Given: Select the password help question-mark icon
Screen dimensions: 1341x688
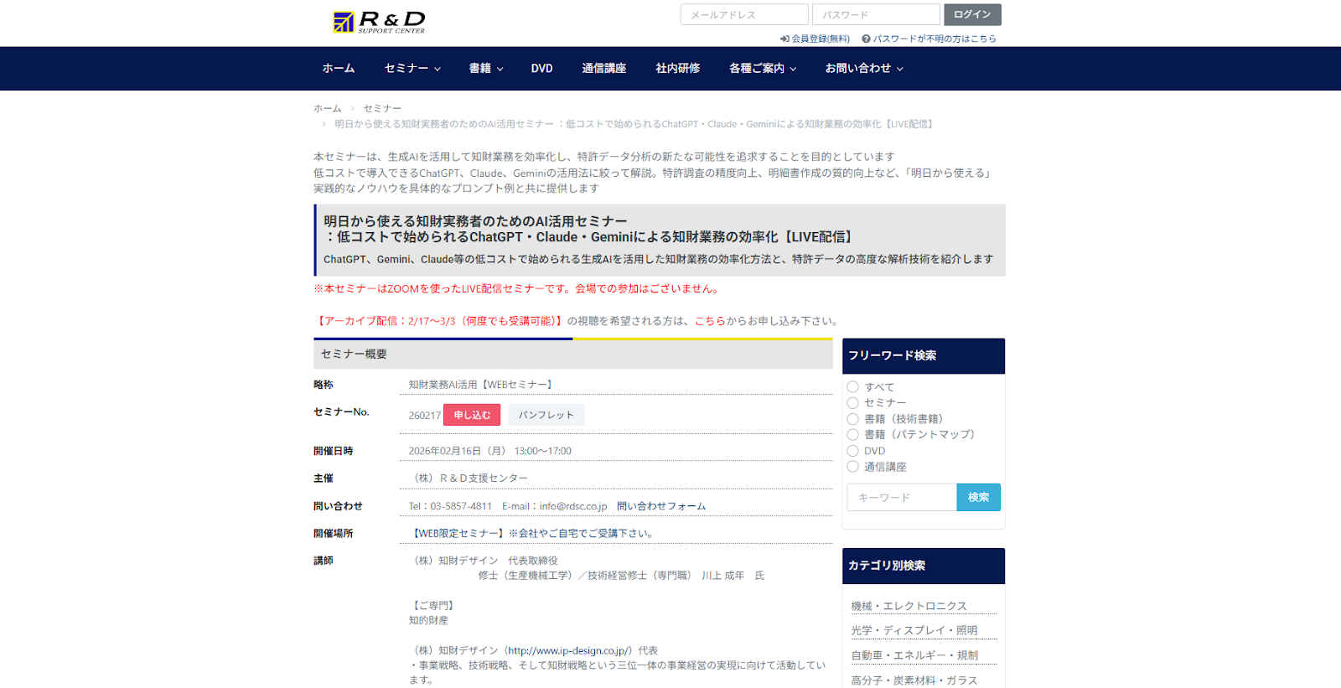Looking at the screenshot, I should [866, 39].
